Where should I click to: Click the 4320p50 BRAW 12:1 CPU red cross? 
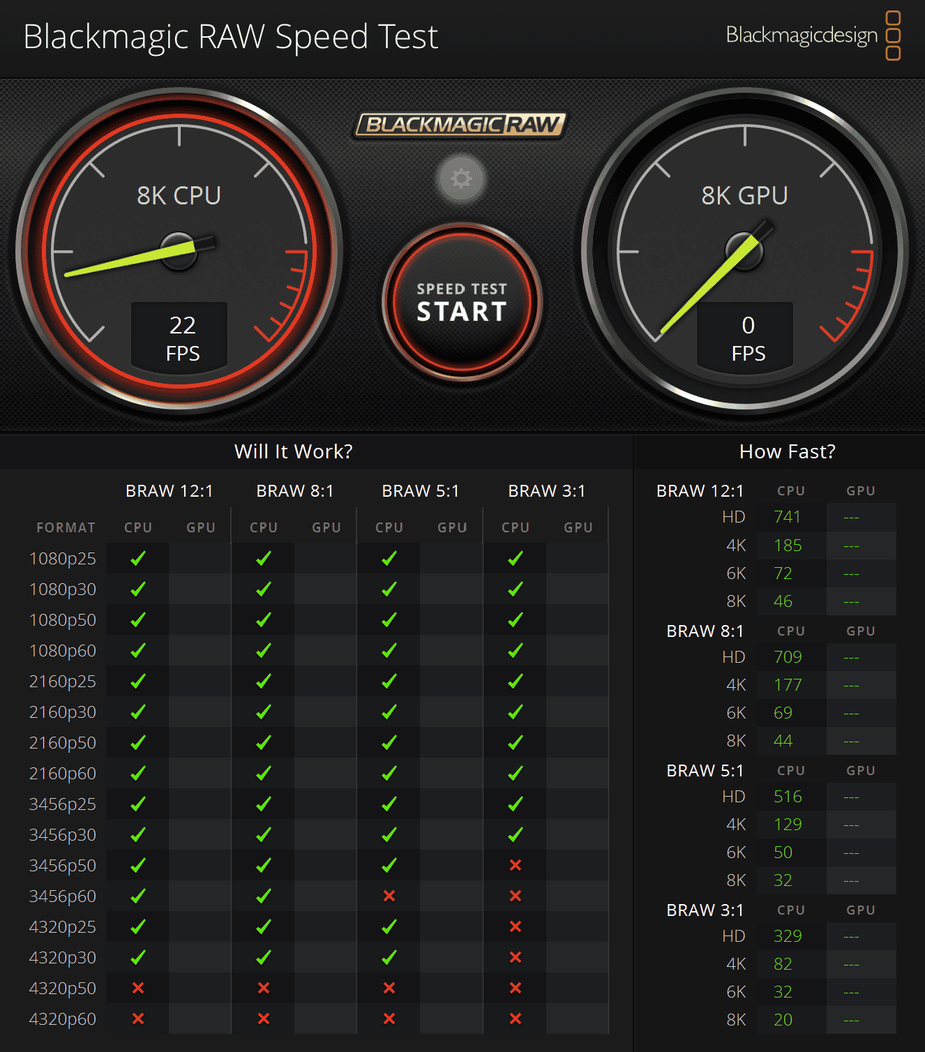pyautogui.click(x=138, y=988)
